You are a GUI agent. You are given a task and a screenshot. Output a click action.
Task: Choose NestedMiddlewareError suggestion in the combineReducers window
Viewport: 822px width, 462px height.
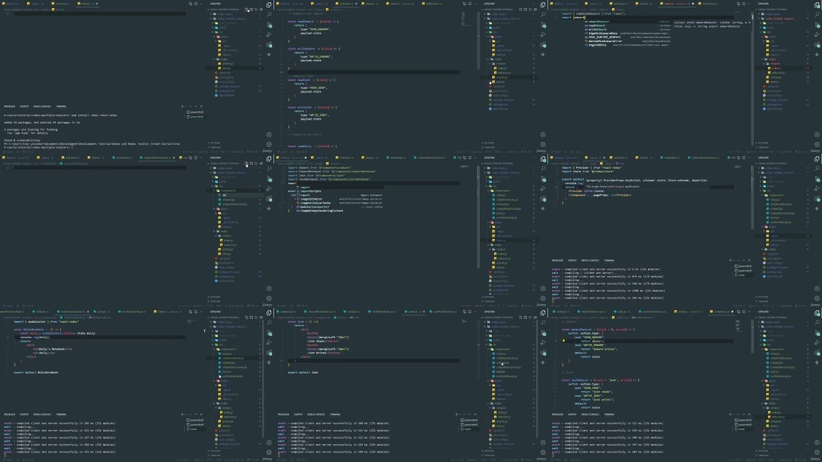pos(627,41)
